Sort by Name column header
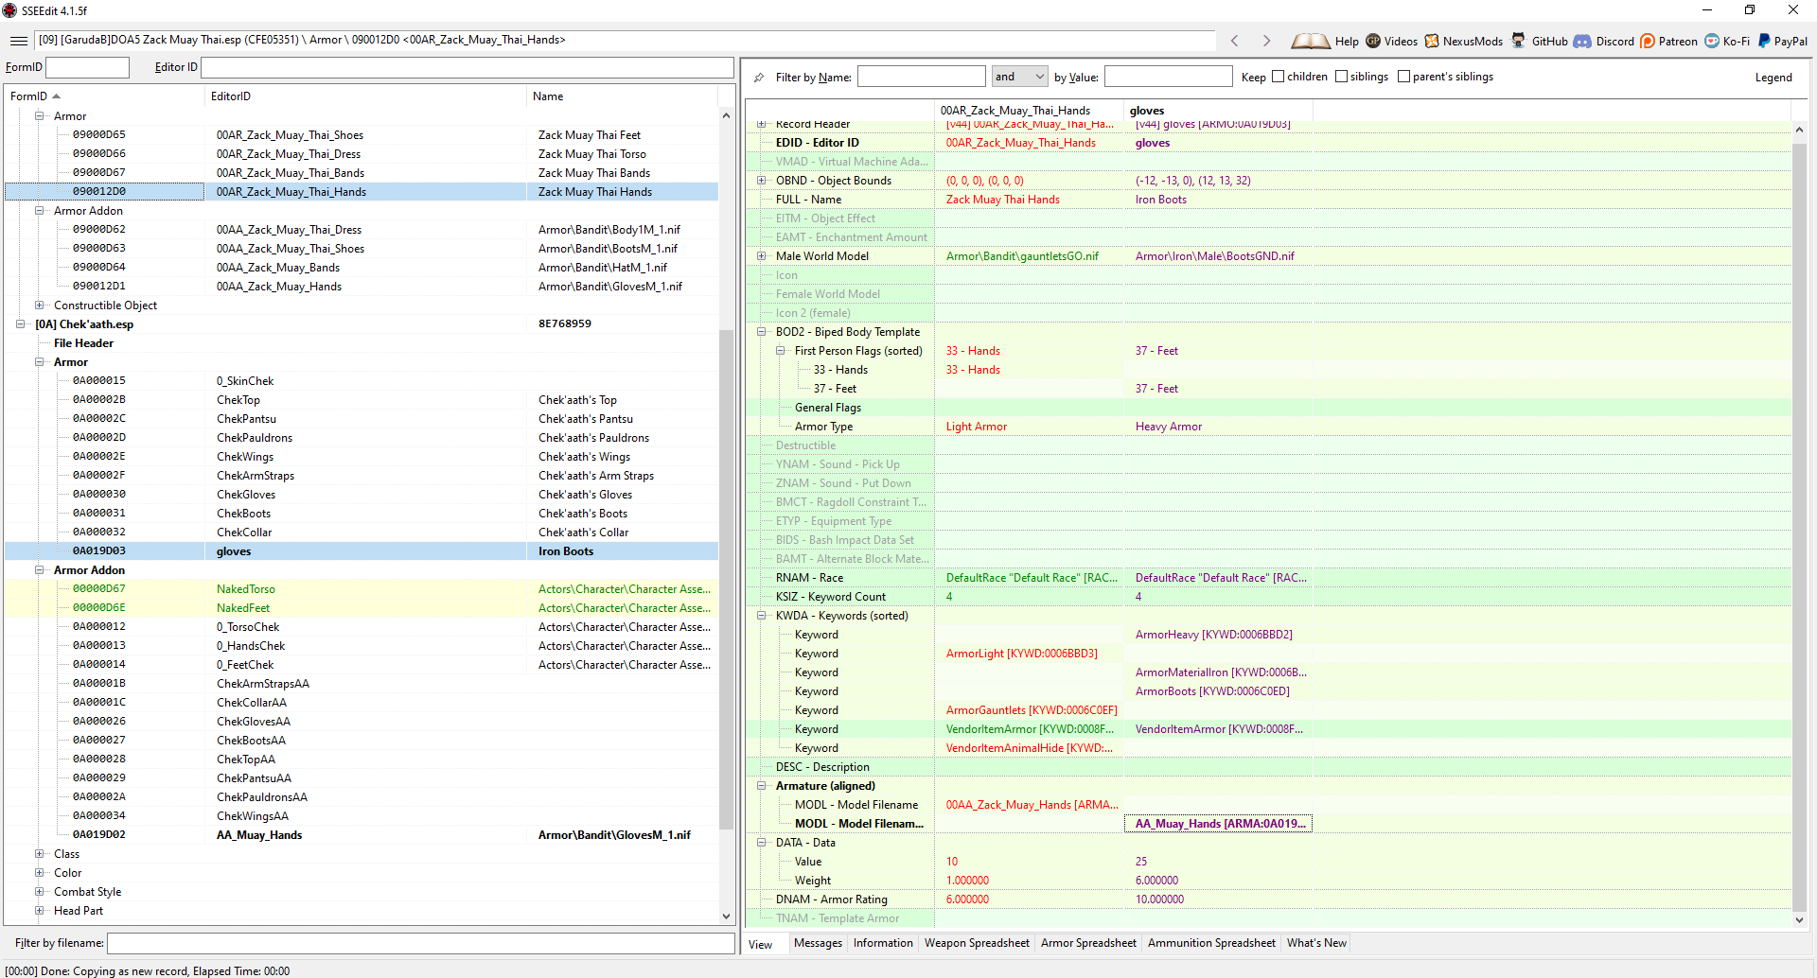 click(622, 96)
